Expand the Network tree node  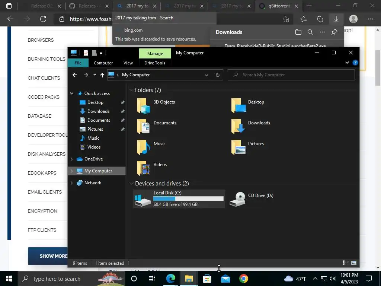pos(72,183)
